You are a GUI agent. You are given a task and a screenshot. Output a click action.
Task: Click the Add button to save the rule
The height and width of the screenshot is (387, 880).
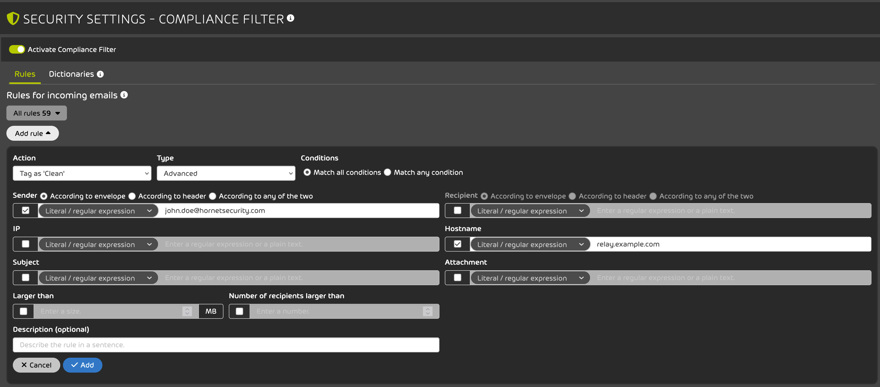point(82,365)
